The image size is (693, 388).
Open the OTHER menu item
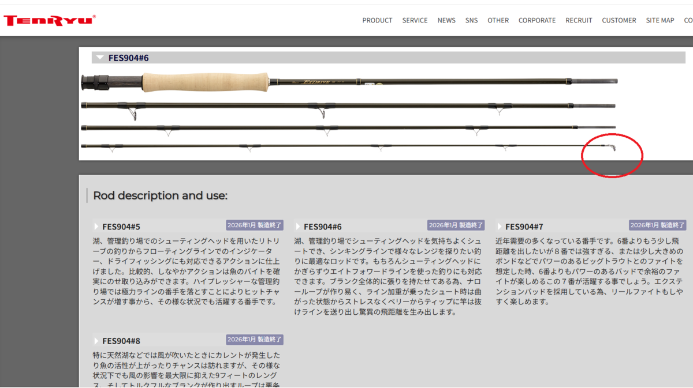coord(498,20)
